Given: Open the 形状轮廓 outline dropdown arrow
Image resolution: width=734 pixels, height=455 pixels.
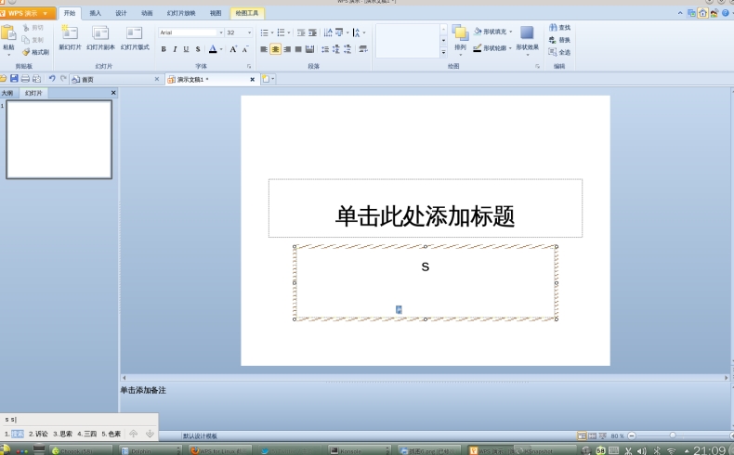Looking at the screenshot, I should (510, 48).
